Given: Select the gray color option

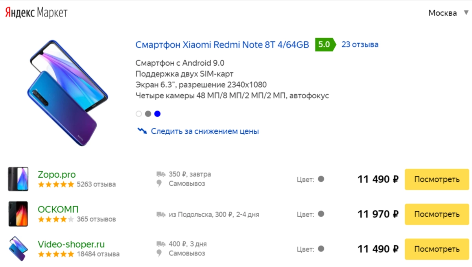Looking at the screenshot, I should (148, 114).
